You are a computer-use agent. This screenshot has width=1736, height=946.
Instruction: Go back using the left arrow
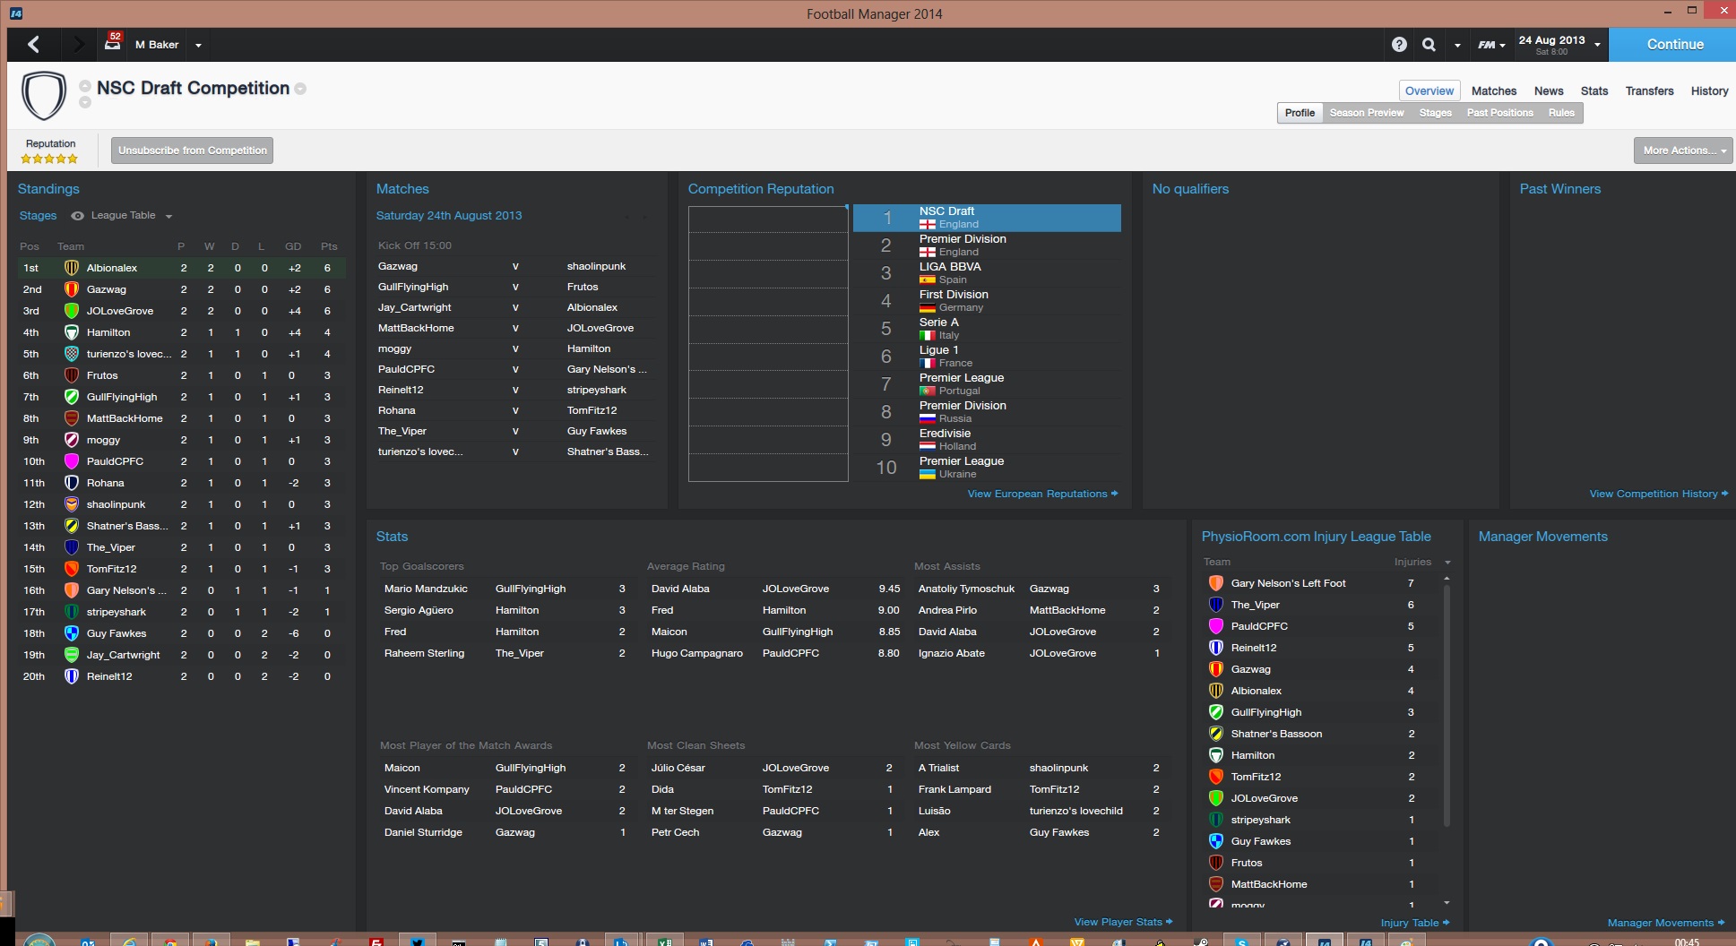click(33, 45)
